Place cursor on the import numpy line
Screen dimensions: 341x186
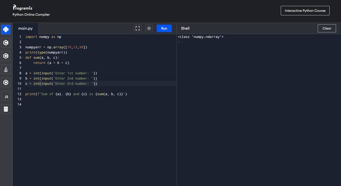(x=43, y=37)
